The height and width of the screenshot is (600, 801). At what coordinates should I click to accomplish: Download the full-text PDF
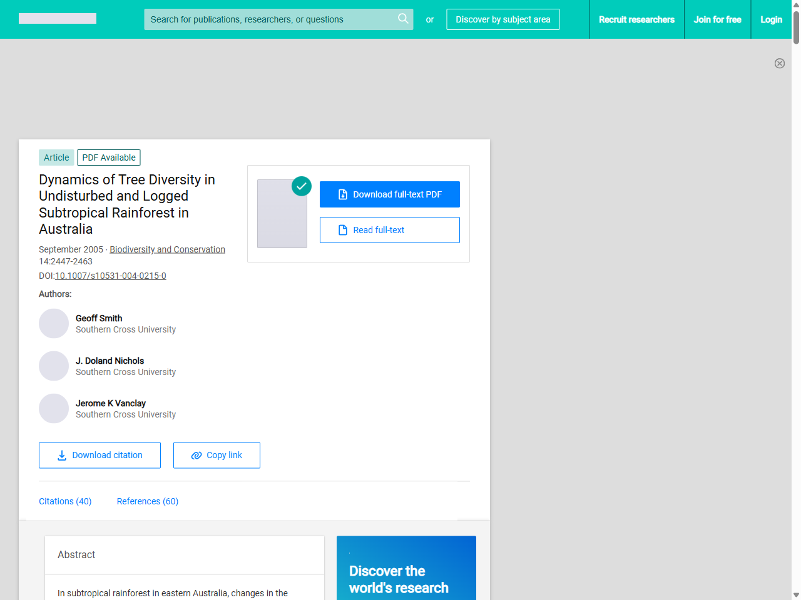coord(389,194)
